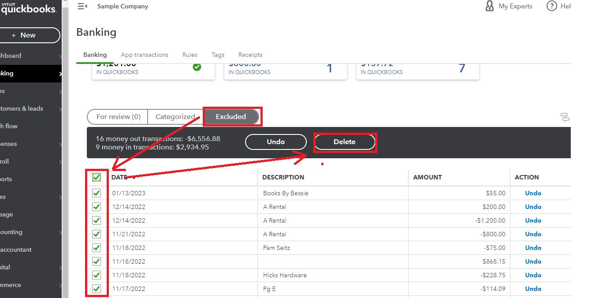Image resolution: width=610 pixels, height=298 pixels.
Task: Click the description Books By Bessie
Action: point(286,193)
